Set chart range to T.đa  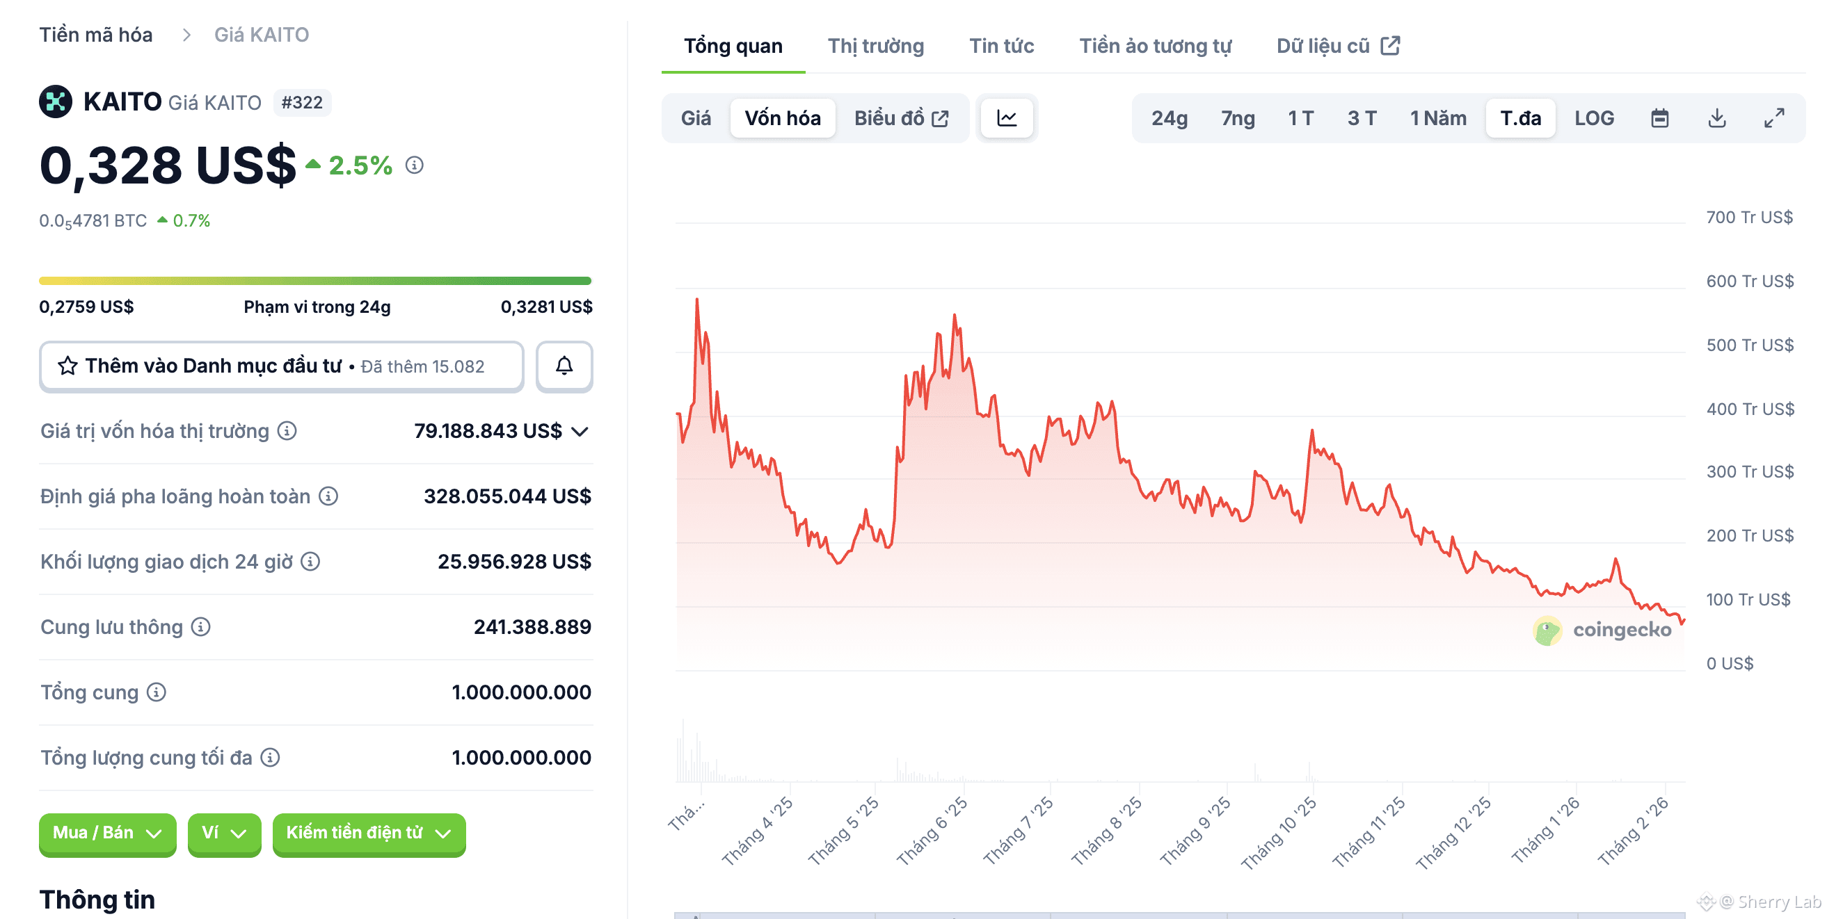(x=1521, y=117)
